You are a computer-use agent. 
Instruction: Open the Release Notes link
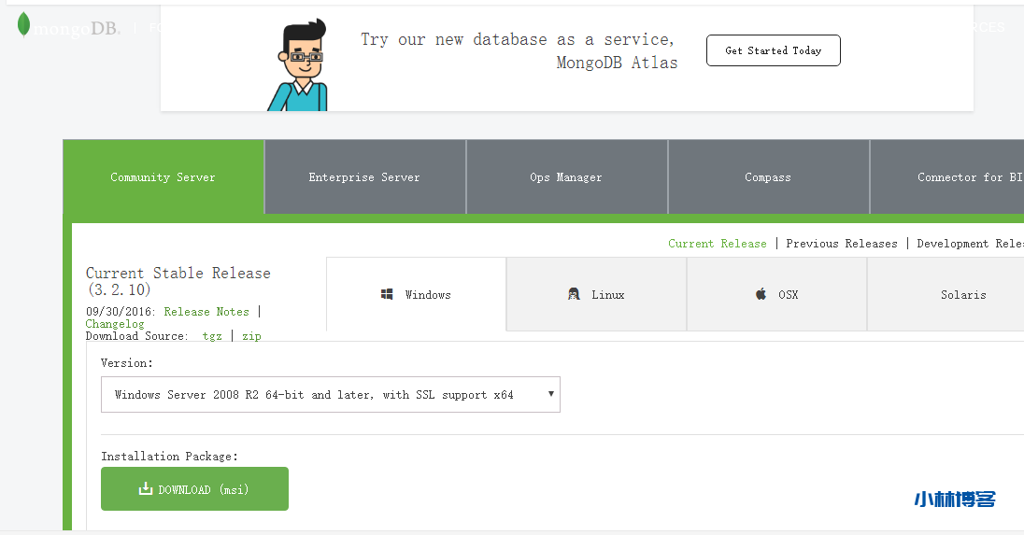[x=206, y=311]
